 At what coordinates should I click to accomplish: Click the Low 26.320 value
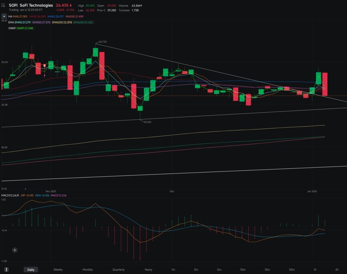pos(90,10)
